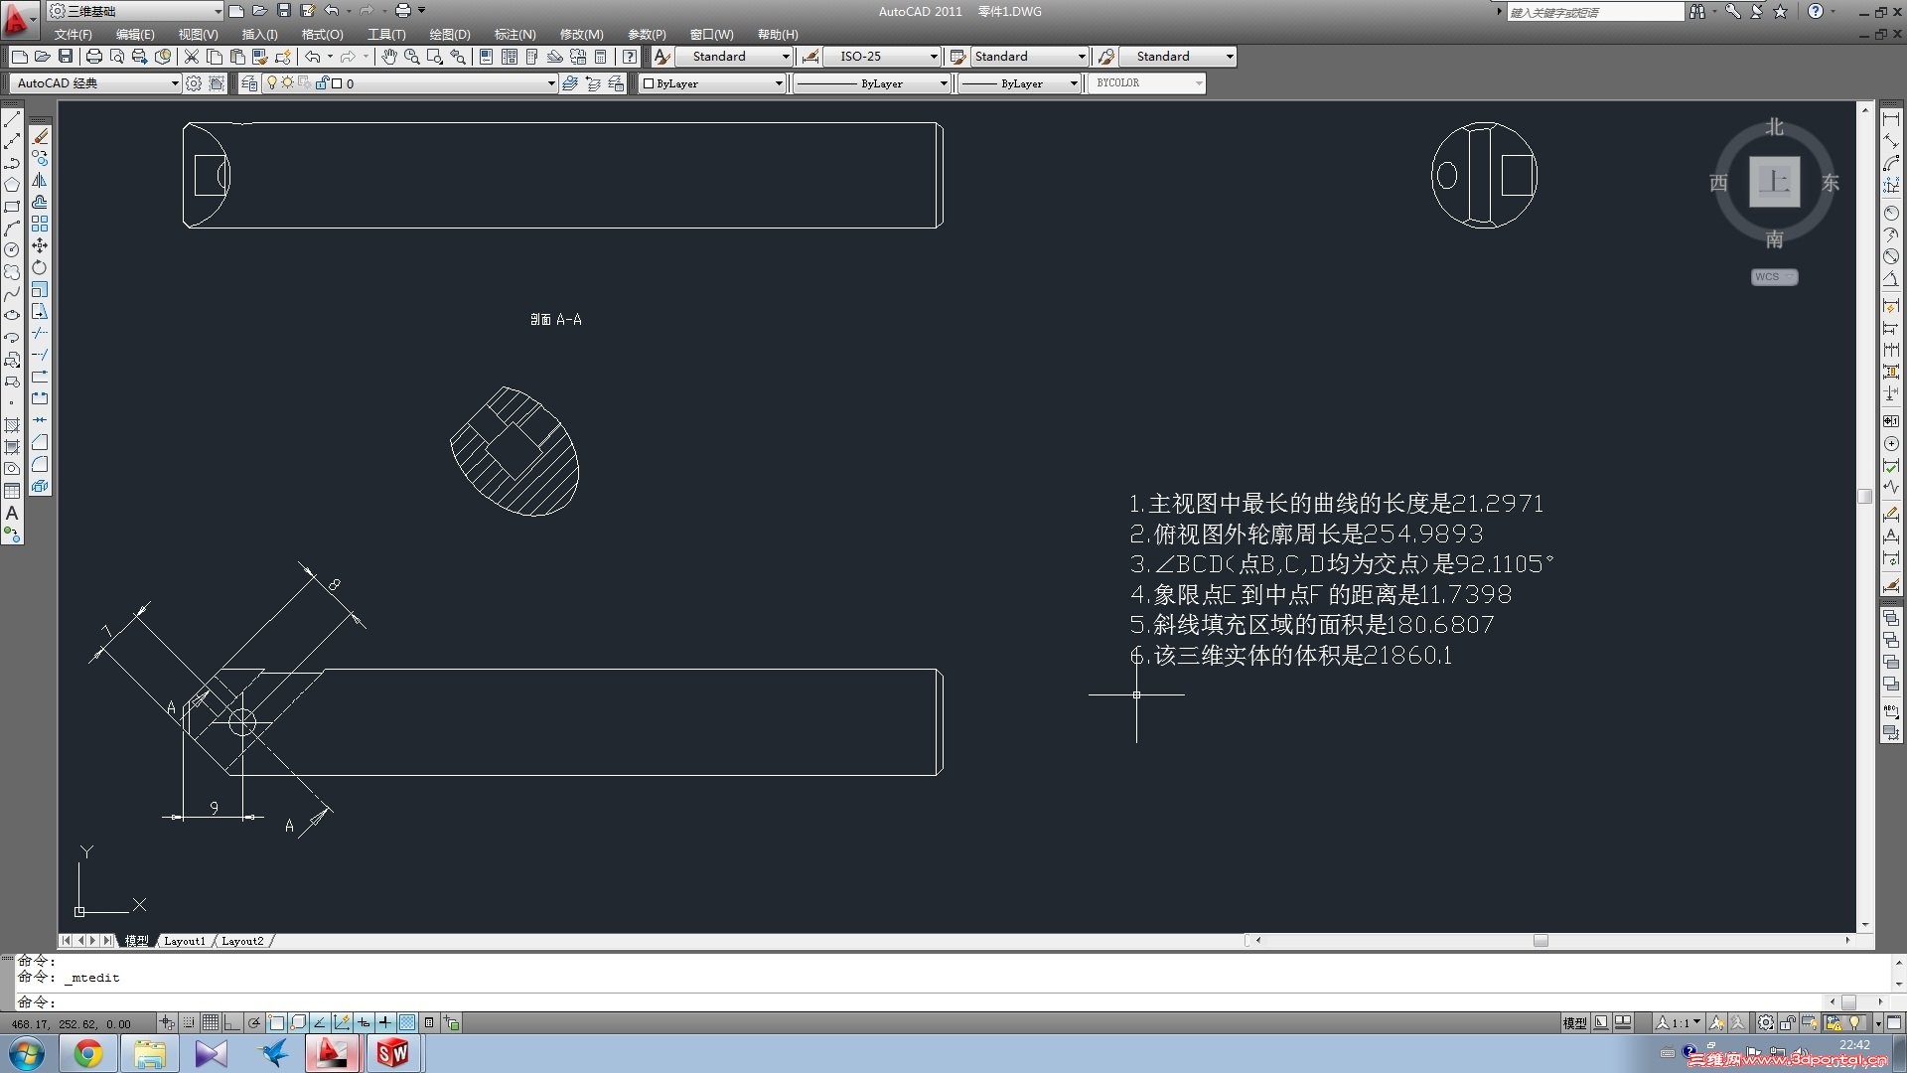This screenshot has width=1907, height=1073.
Task: Toggle Grid display in status bar
Action: pyautogui.click(x=211, y=1022)
